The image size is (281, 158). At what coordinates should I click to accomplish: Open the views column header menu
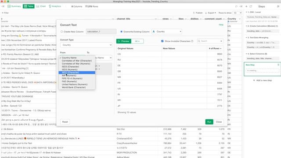click(x=171, y=19)
